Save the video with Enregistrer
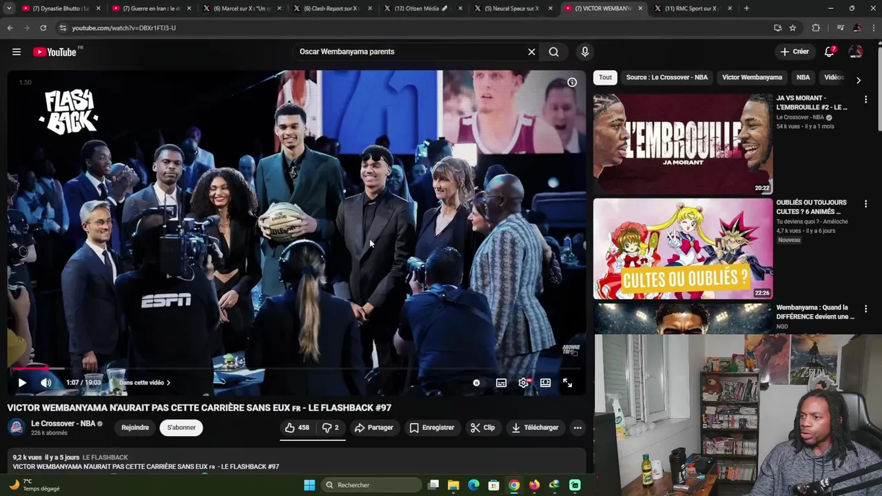Image resolution: width=882 pixels, height=496 pixels. tap(432, 428)
